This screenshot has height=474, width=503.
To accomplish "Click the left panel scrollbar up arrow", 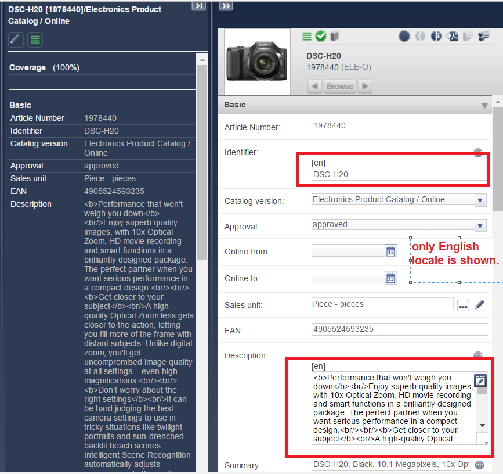I will click(202, 60).
